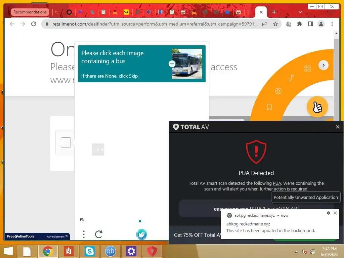Switch to the yellow smiley face tab
The image size is (344, 258).
[126, 12]
